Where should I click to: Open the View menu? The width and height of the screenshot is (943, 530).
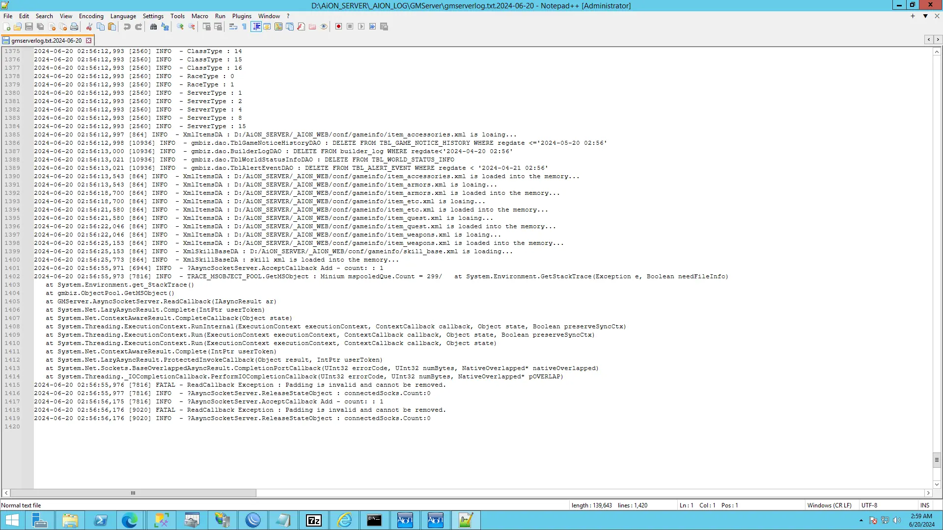pyautogui.click(x=66, y=16)
